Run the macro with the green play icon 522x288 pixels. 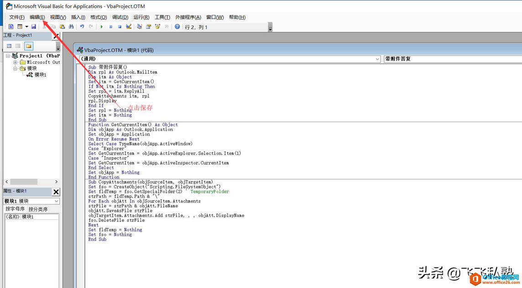pyautogui.click(x=101, y=27)
